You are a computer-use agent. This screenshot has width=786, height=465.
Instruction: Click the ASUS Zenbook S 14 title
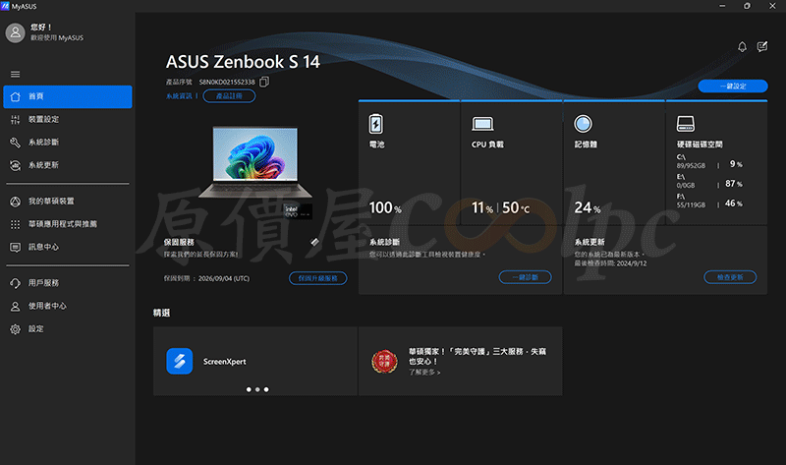click(243, 62)
